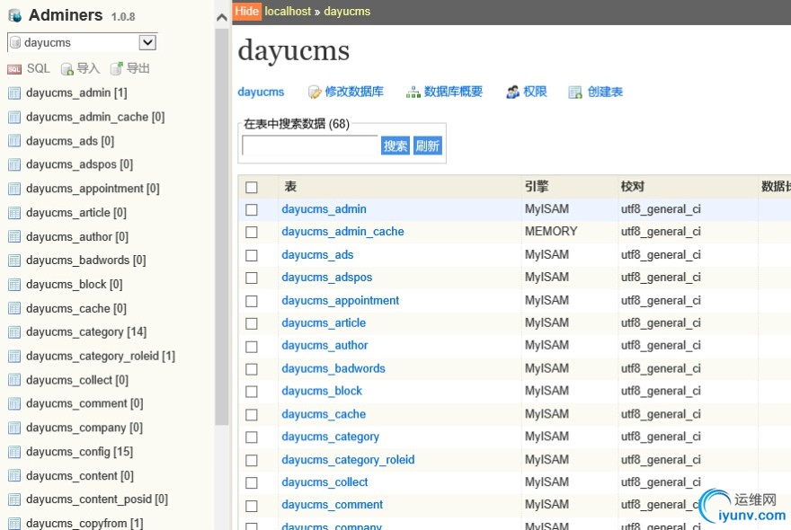Open the dayucms_badwords table link
The width and height of the screenshot is (791, 530).
pos(333,368)
